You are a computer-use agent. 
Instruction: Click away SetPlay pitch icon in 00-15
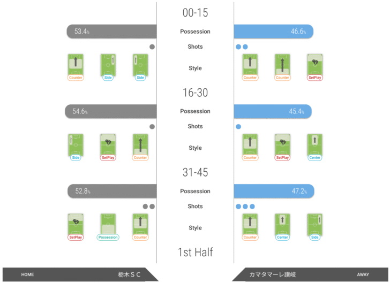[x=315, y=65]
